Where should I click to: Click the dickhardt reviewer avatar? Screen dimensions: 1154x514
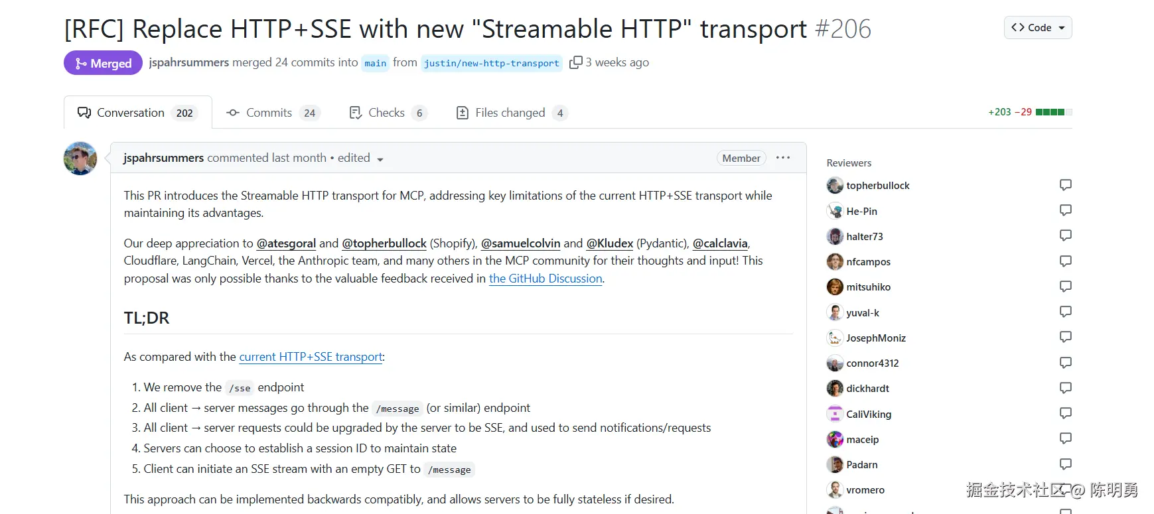835,389
